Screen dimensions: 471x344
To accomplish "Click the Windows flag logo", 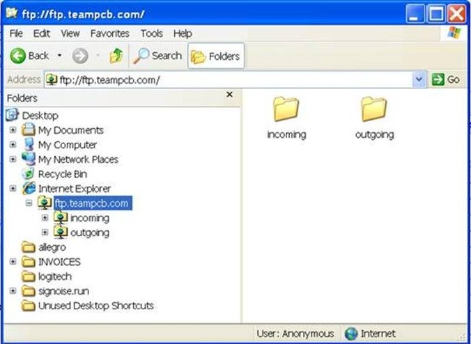I will [x=454, y=33].
